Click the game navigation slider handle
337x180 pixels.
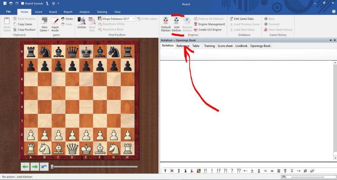pos(52,167)
